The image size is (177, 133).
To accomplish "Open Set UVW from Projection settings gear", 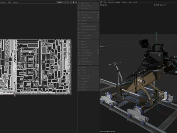I will click(x=98, y=12).
